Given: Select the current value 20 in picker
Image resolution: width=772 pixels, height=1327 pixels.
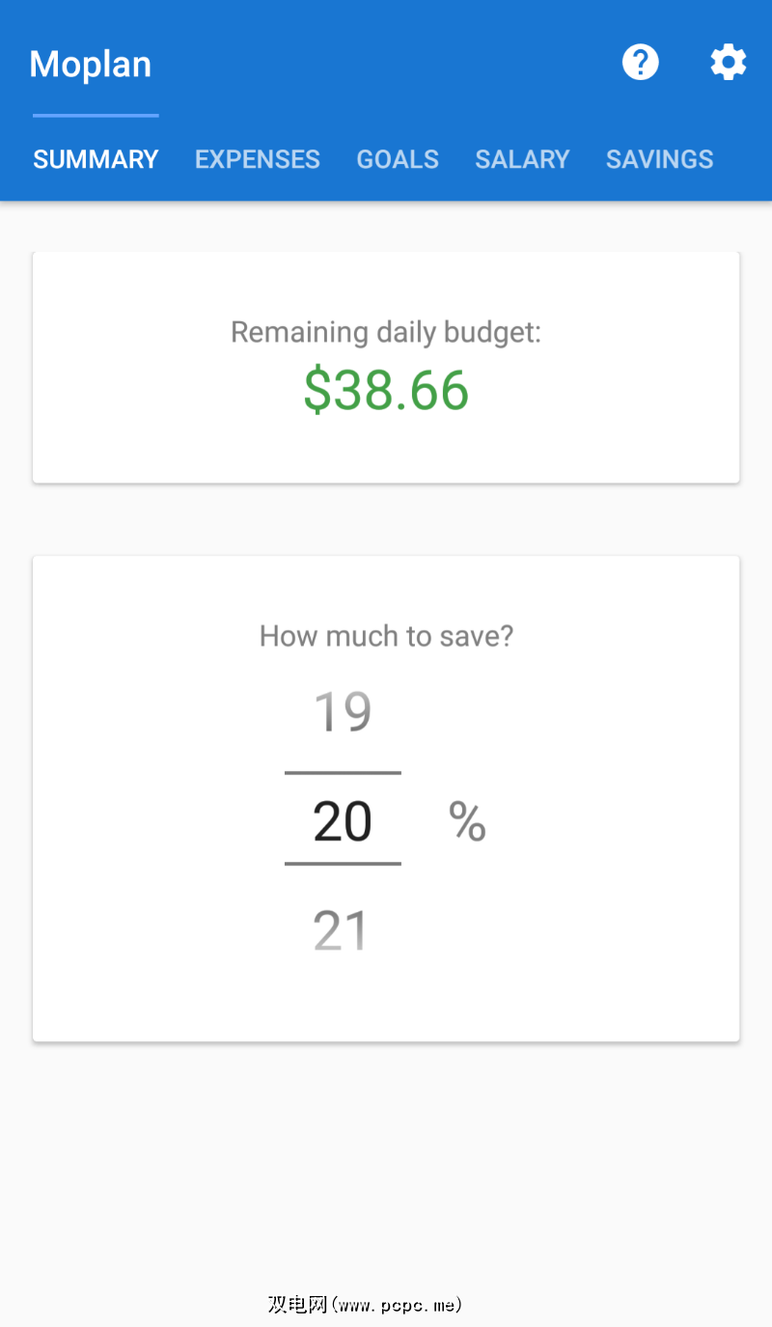Looking at the screenshot, I should click(343, 822).
